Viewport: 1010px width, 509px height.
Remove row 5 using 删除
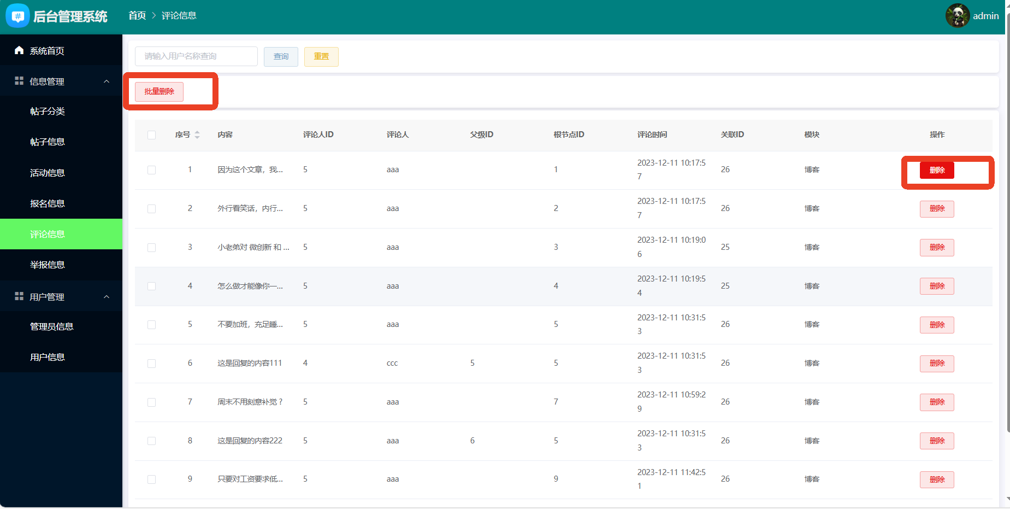click(937, 325)
